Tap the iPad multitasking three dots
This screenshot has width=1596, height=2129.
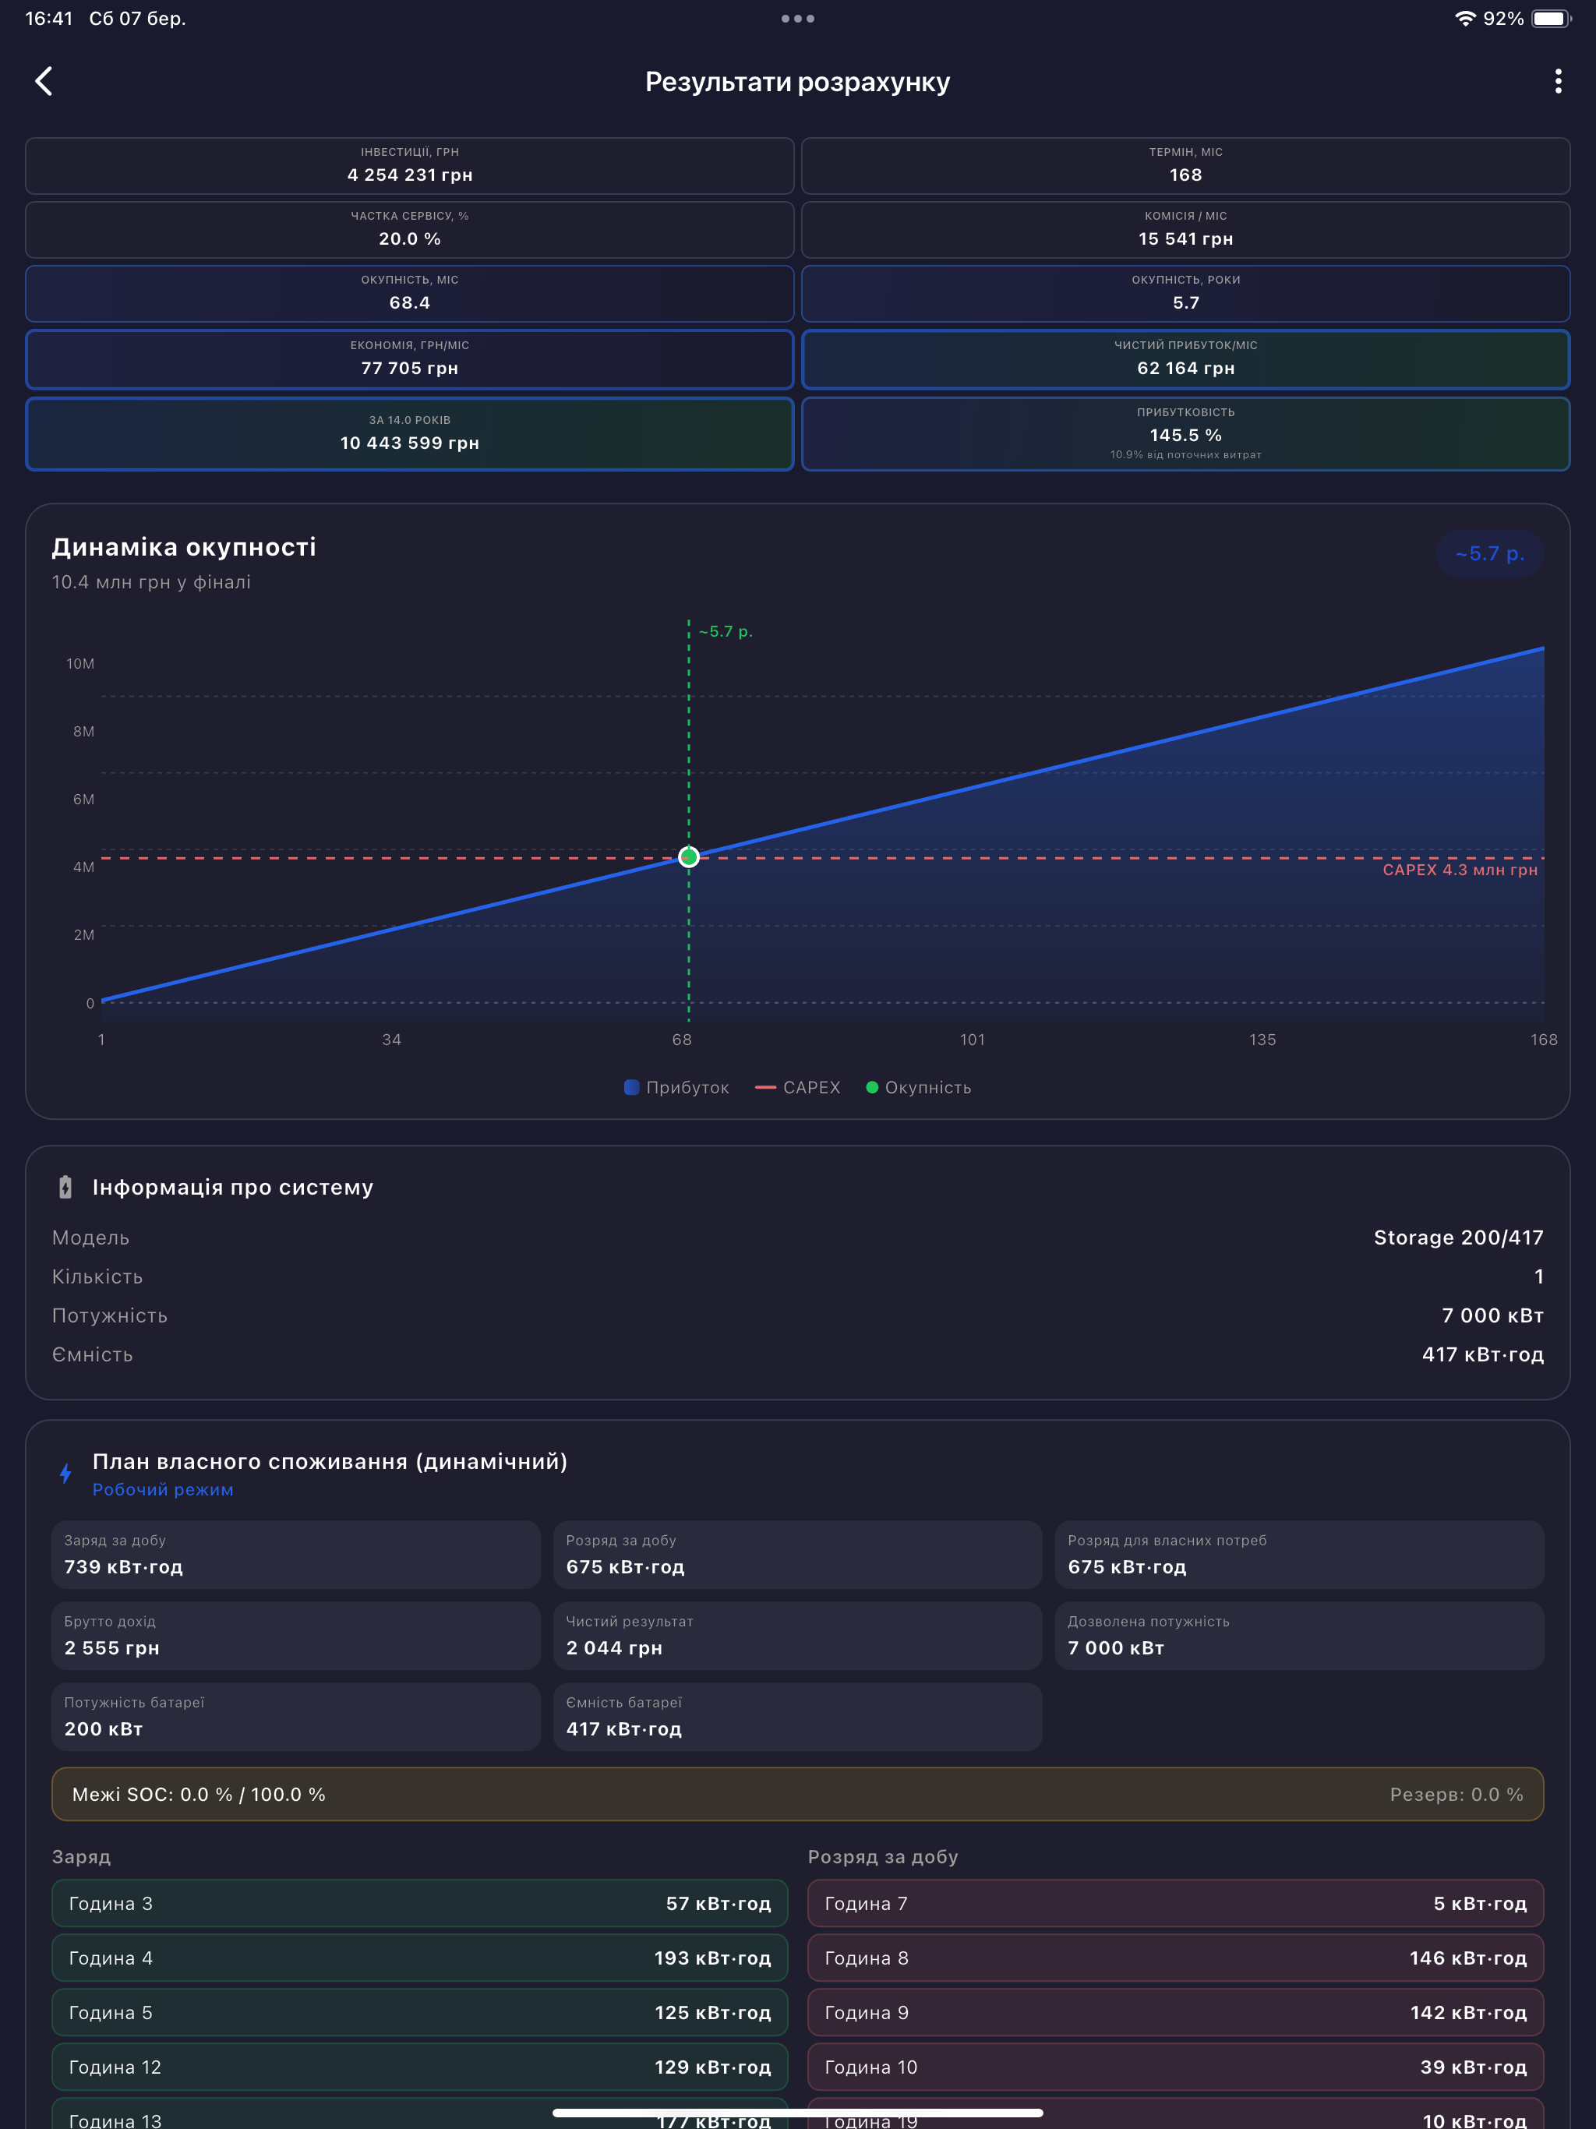pos(798,18)
